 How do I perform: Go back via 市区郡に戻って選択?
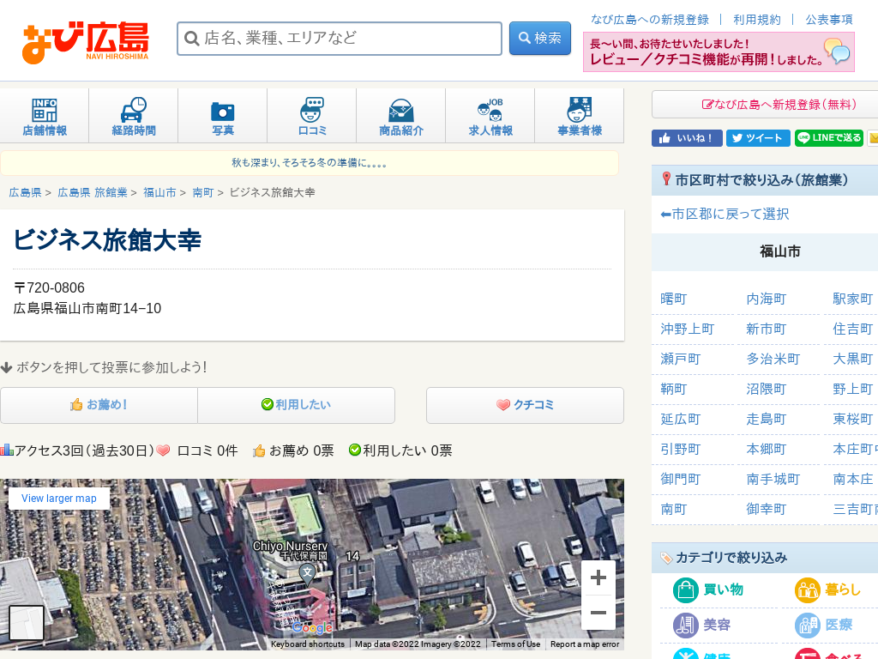725,214
